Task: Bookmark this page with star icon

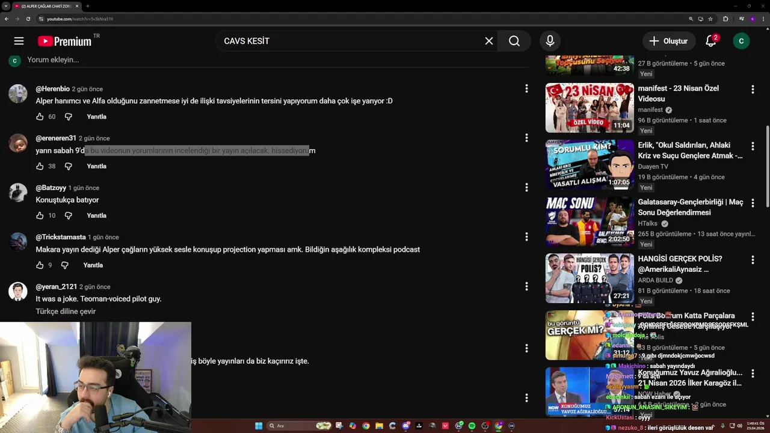Action: point(710,19)
